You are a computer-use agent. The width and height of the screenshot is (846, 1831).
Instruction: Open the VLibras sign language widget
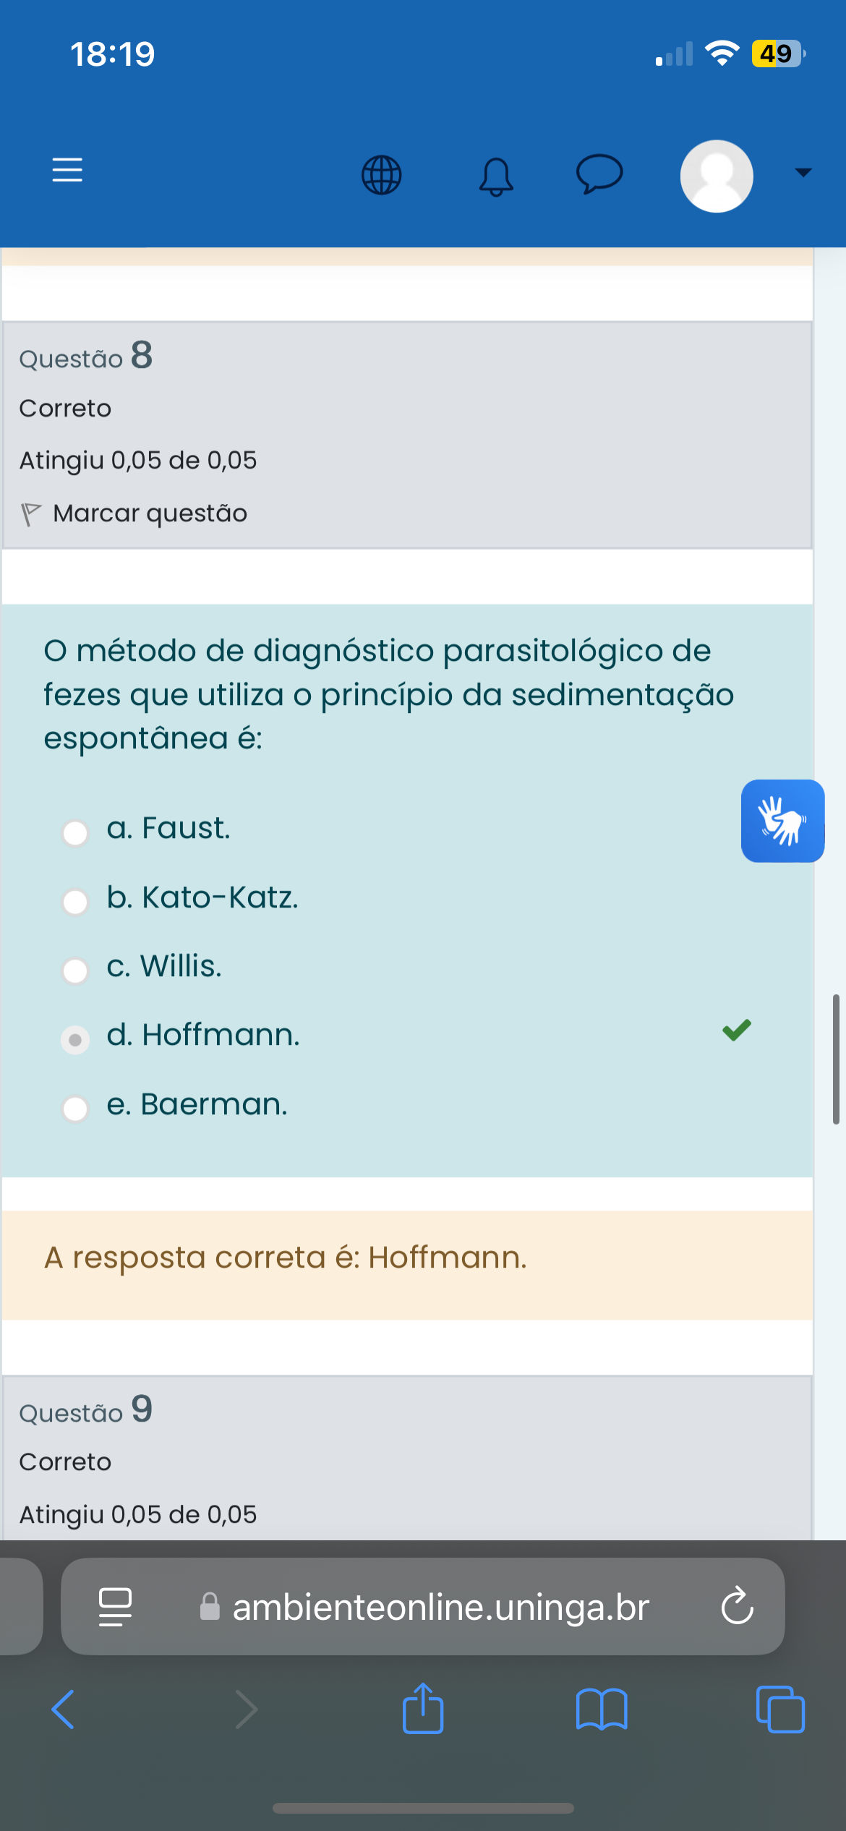[x=782, y=821]
